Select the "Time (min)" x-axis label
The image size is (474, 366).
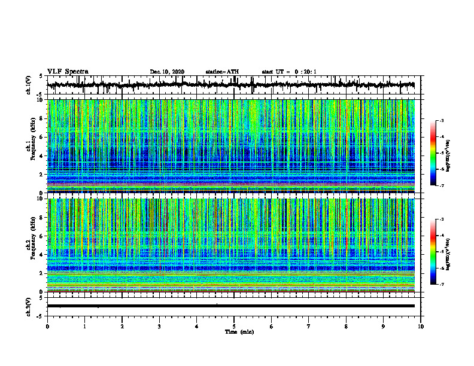239,332
